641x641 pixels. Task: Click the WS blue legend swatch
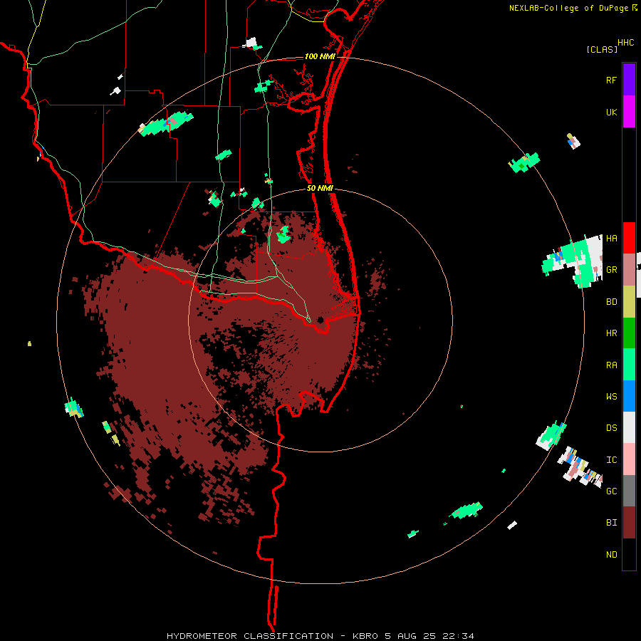[629, 396]
